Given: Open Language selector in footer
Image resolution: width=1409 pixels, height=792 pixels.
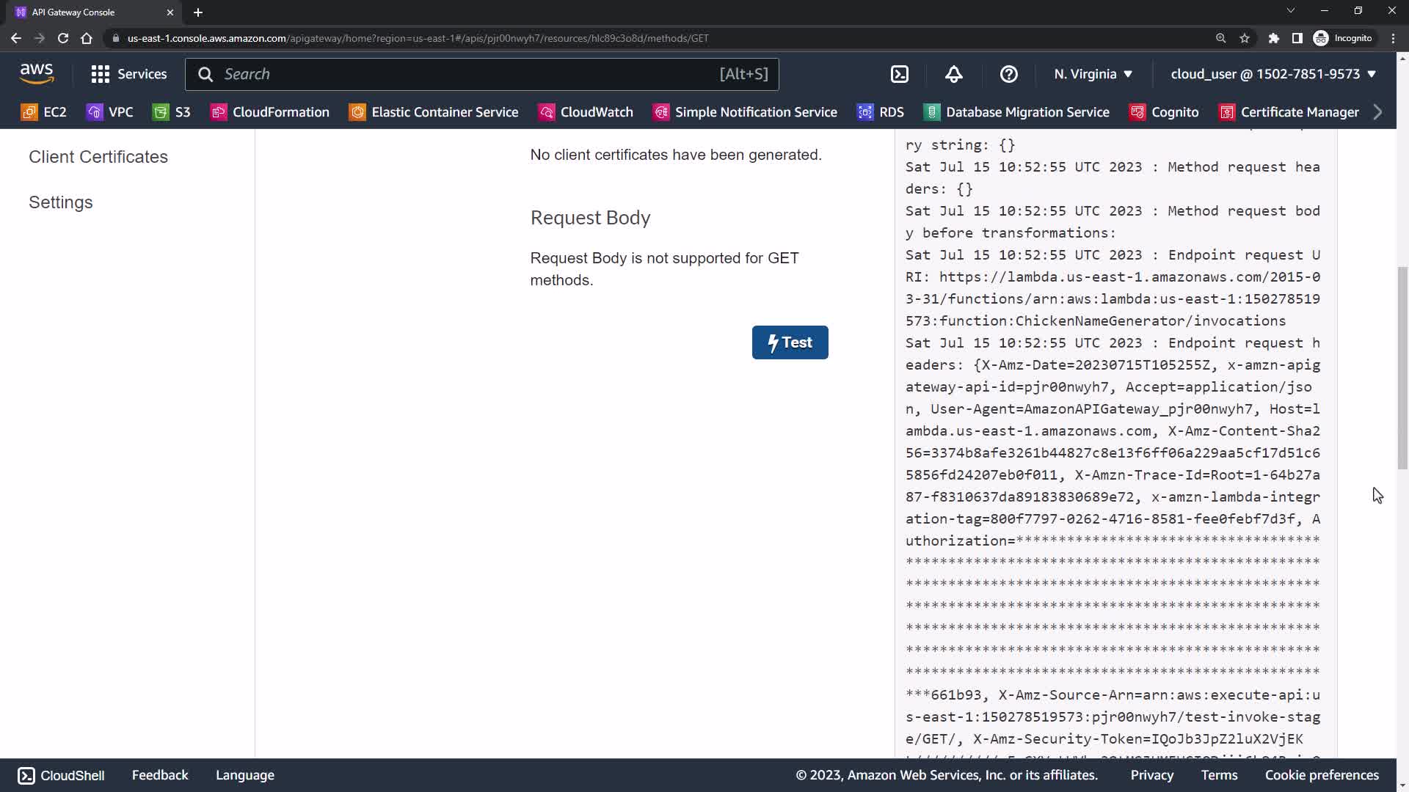Looking at the screenshot, I should click(x=244, y=775).
